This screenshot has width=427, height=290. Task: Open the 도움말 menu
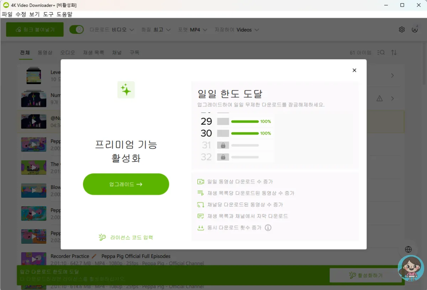tap(64, 14)
